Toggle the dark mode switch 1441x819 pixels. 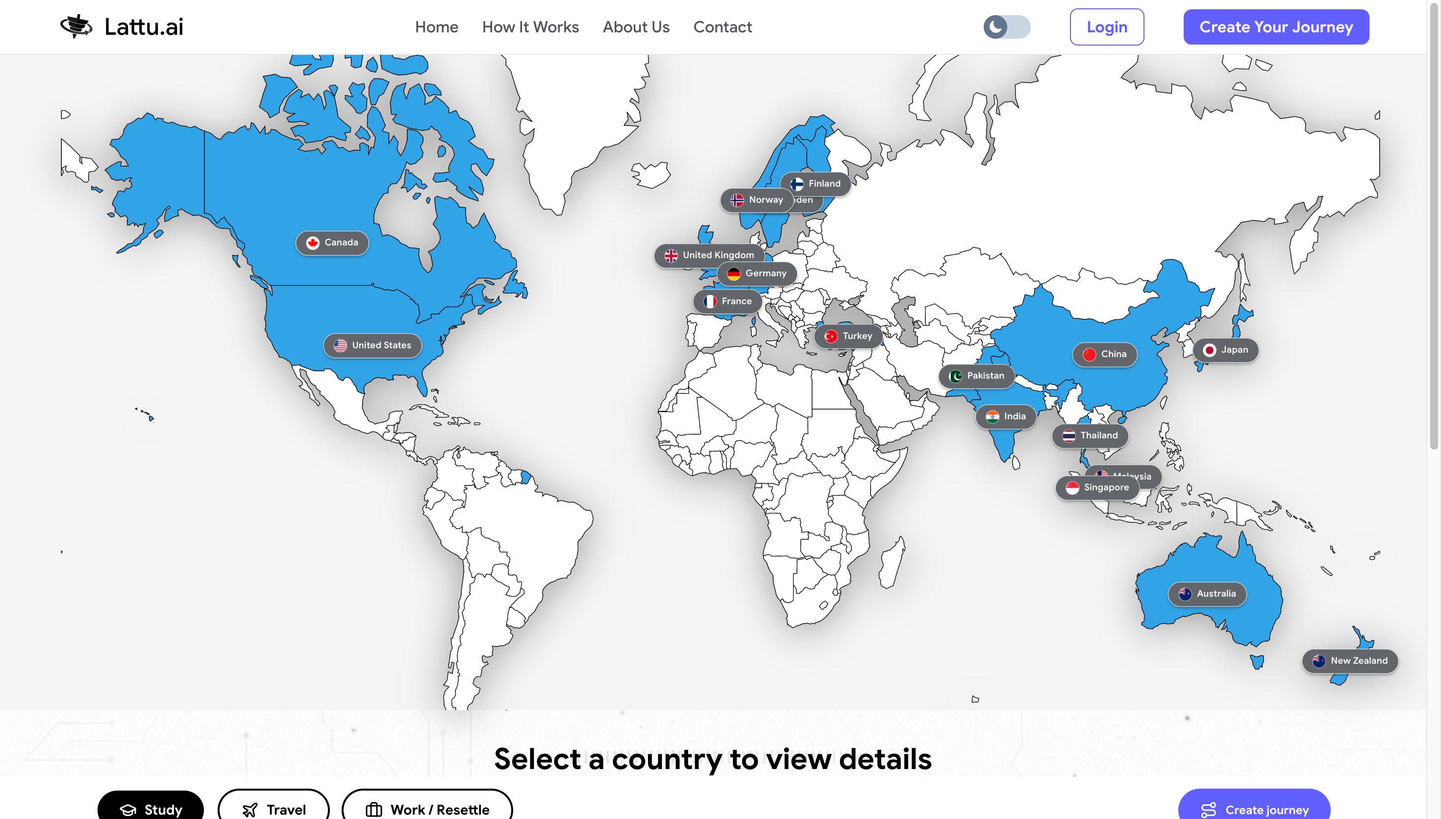point(1006,27)
